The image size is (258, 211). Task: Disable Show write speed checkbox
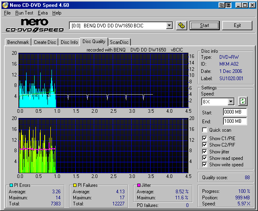tap(204, 164)
